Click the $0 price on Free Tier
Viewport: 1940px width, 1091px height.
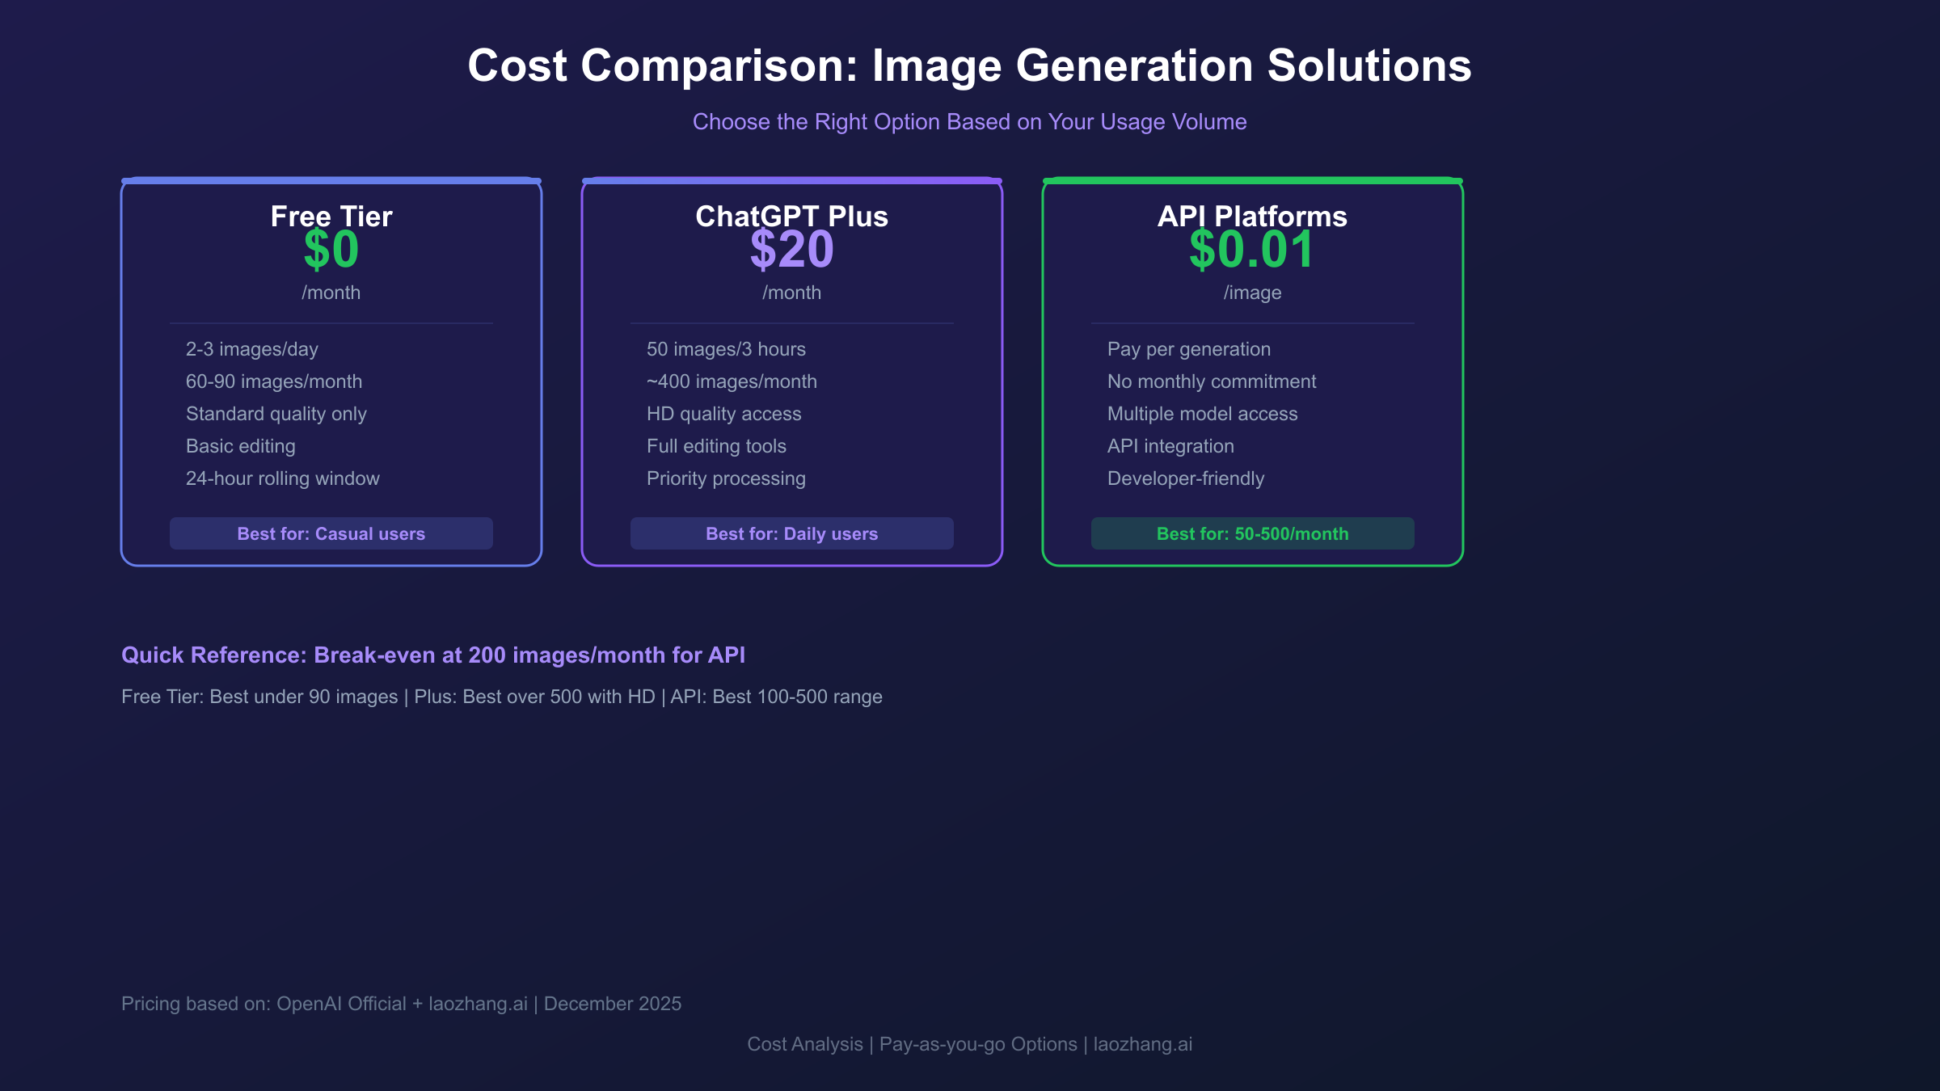pyautogui.click(x=331, y=251)
